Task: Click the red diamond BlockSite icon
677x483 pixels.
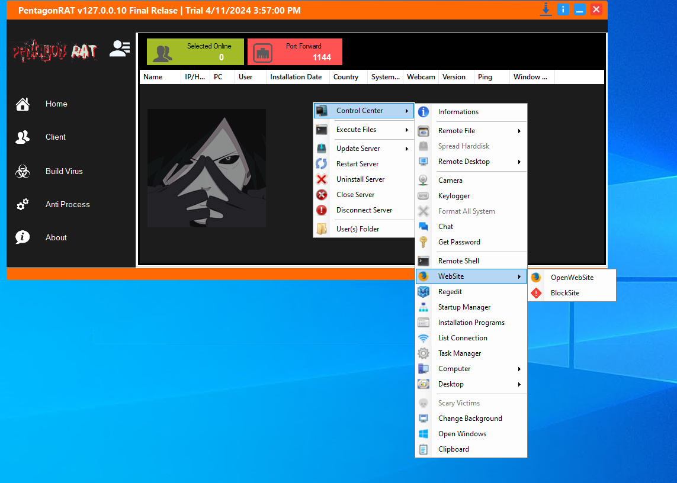Action: (537, 293)
